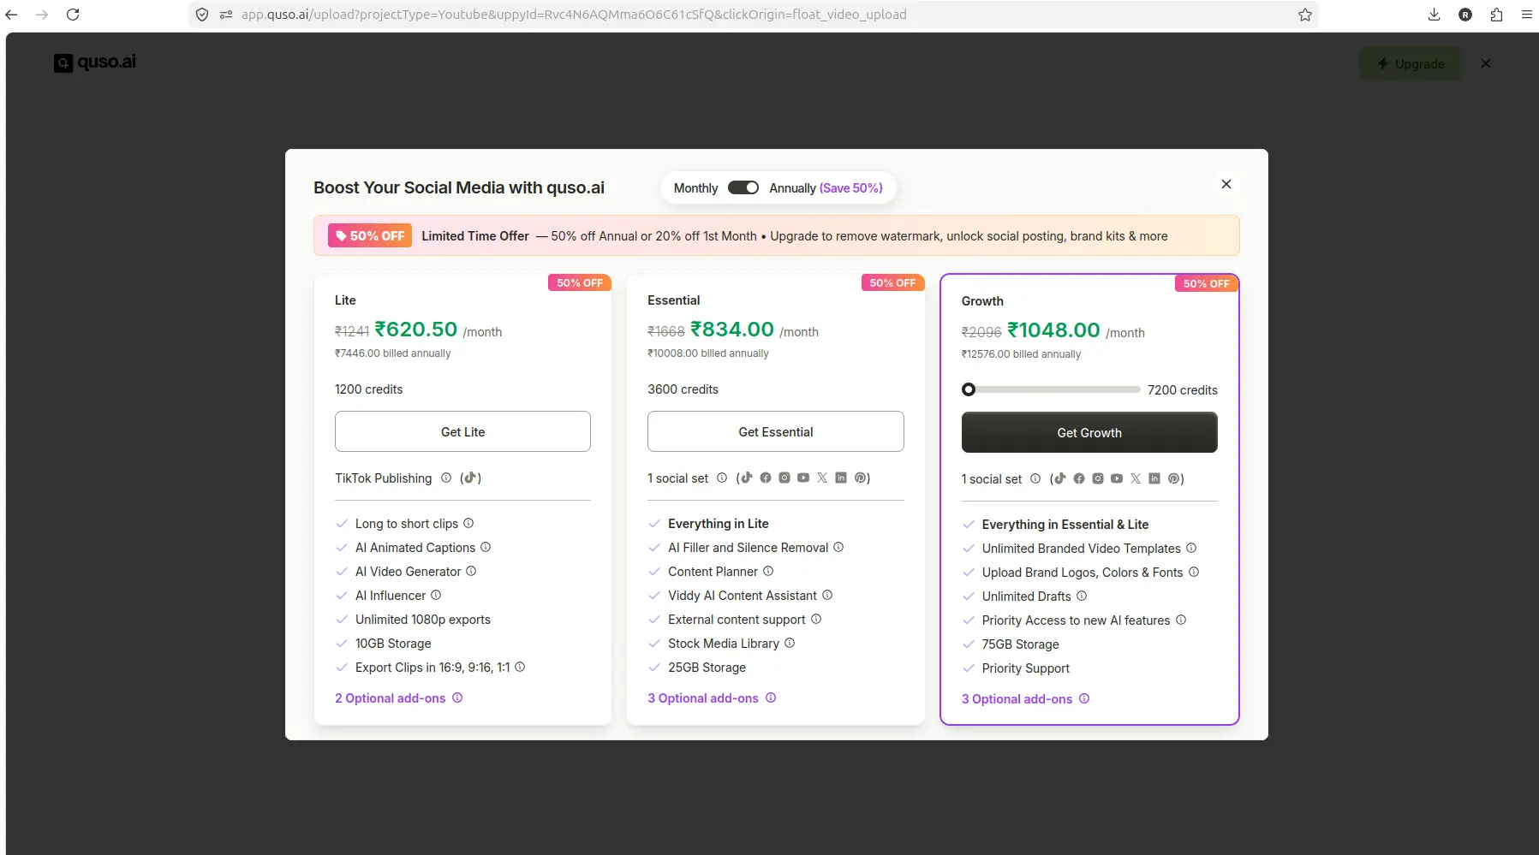
Task: Go back to previous page
Action: point(12,15)
